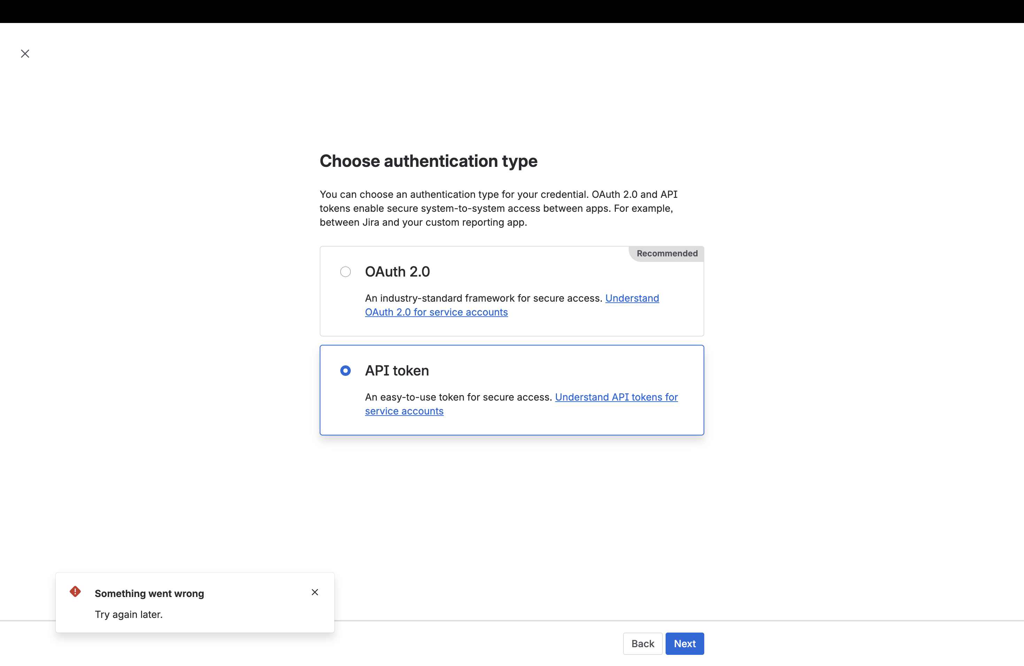The height and width of the screenshot is (666, 1024).
Task: Dismiss the Something went wrong notification
Action: pos(315,592)
